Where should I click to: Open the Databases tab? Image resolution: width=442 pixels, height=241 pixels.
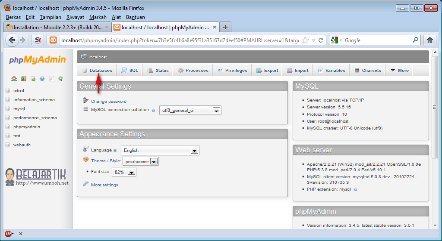97,70
